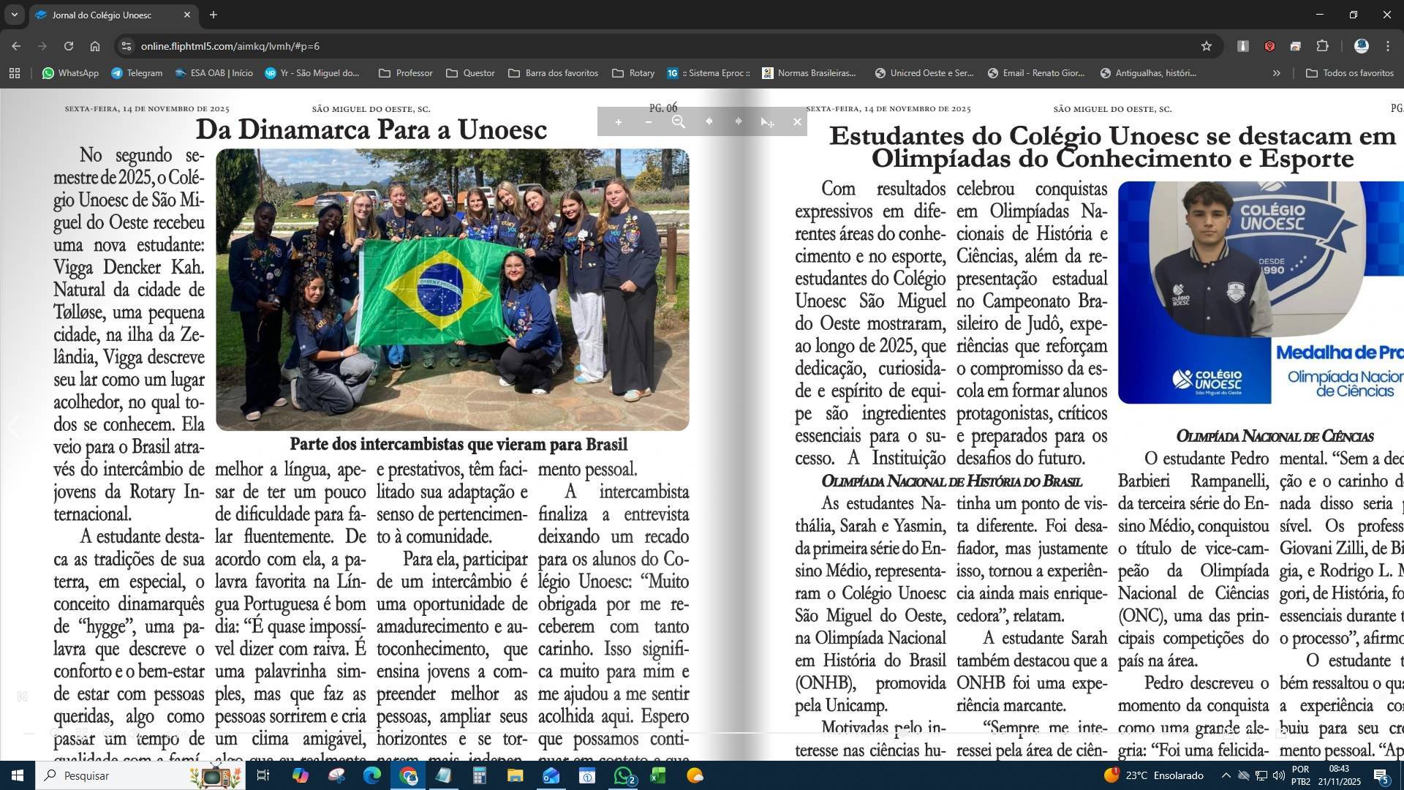Open Chrome extensions puzzle icon
Image resolution: width=1404 pixels, height=790 pixels.
tap(1322, 46)
